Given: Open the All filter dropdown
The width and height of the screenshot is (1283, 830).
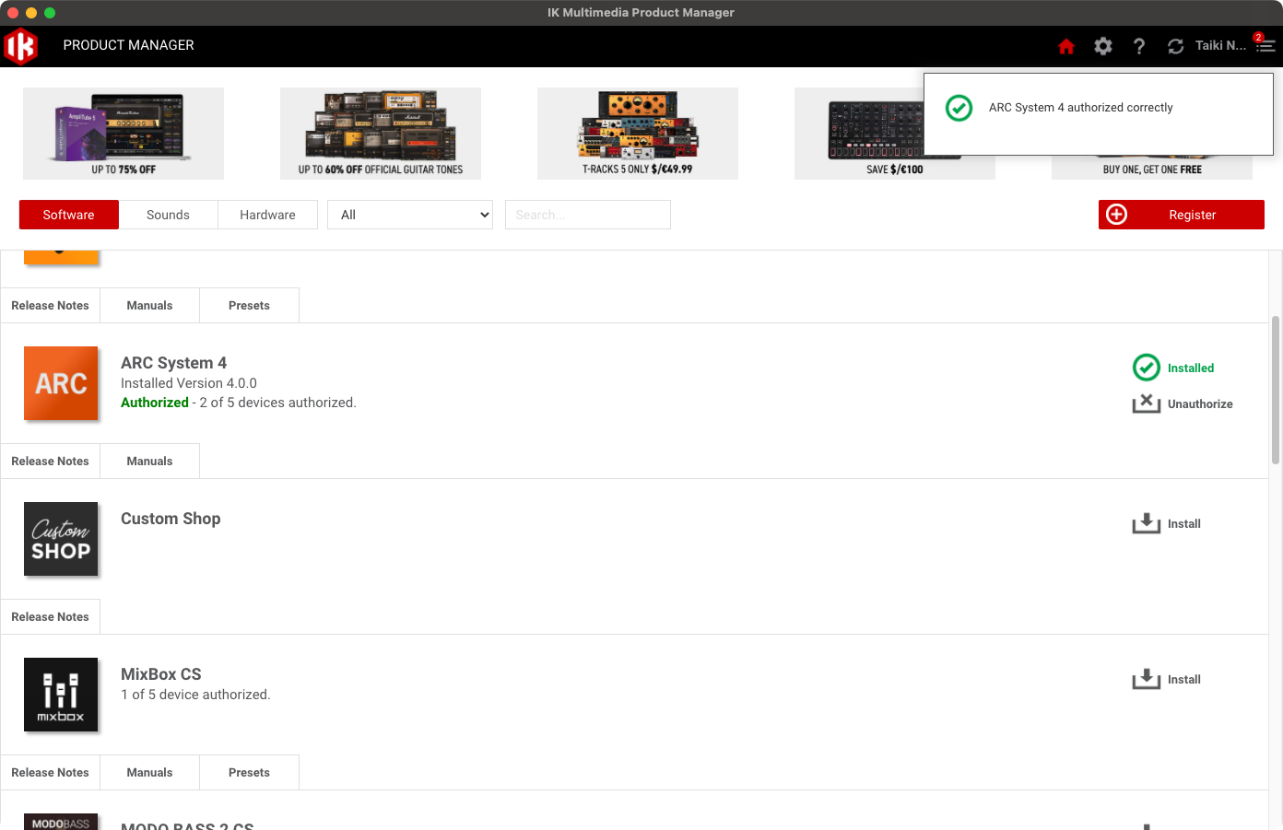Looking at the screenshot, I should [x=410, y=215].
